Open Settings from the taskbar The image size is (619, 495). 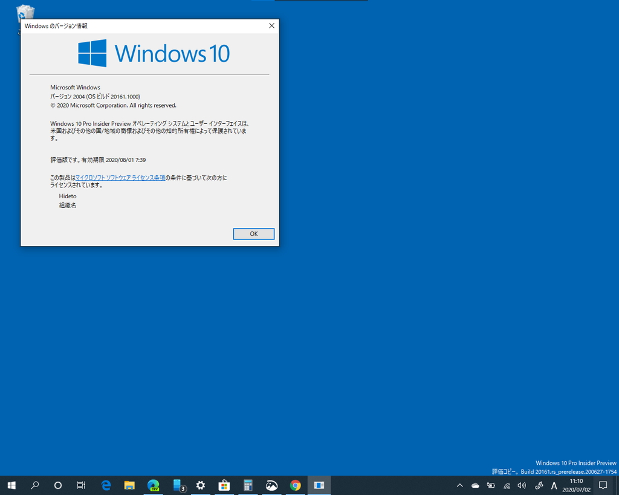200,485
